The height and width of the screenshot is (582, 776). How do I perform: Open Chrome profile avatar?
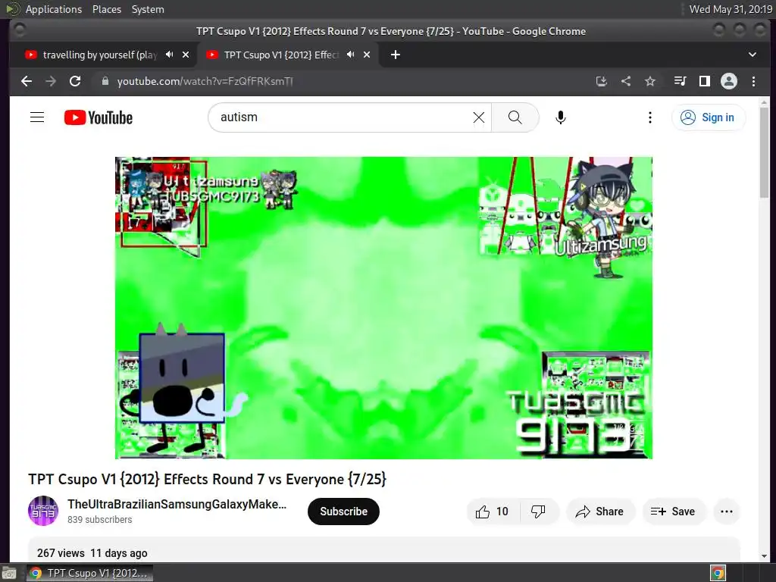click(x=728, y=81)
